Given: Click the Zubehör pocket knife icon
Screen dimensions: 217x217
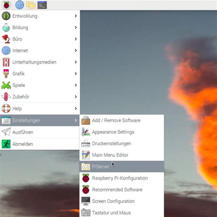Looking at the screenshot, I should click(6, 97).
